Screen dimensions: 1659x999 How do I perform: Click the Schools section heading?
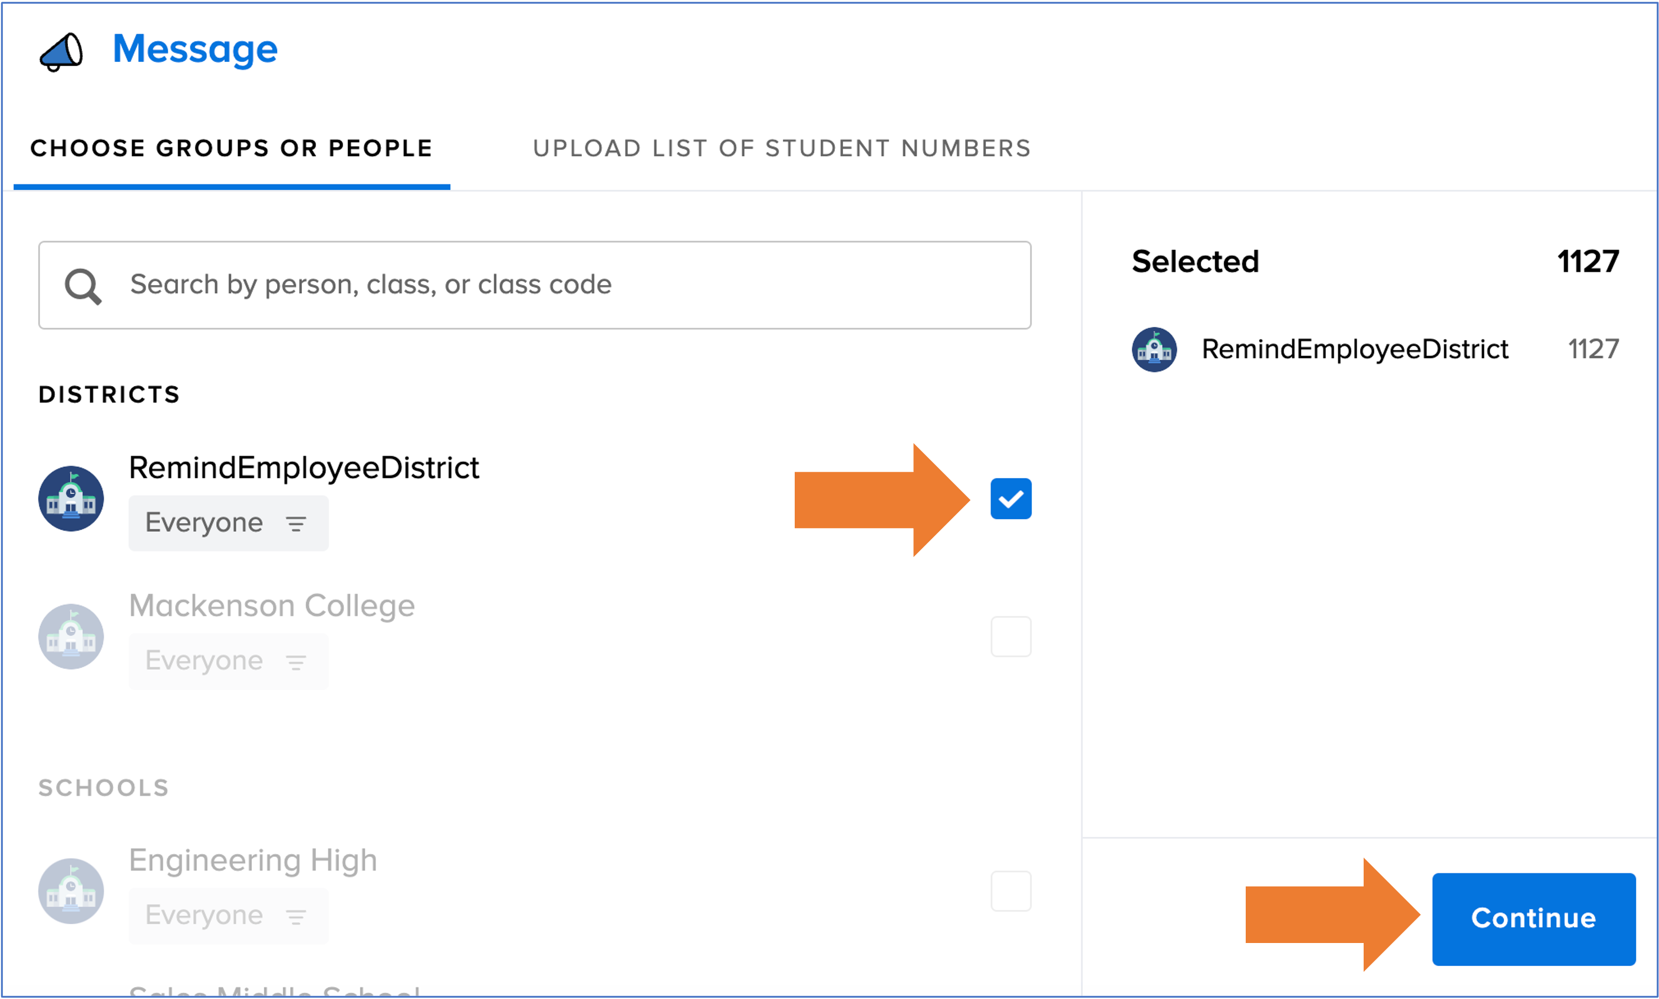click(104, 787)
